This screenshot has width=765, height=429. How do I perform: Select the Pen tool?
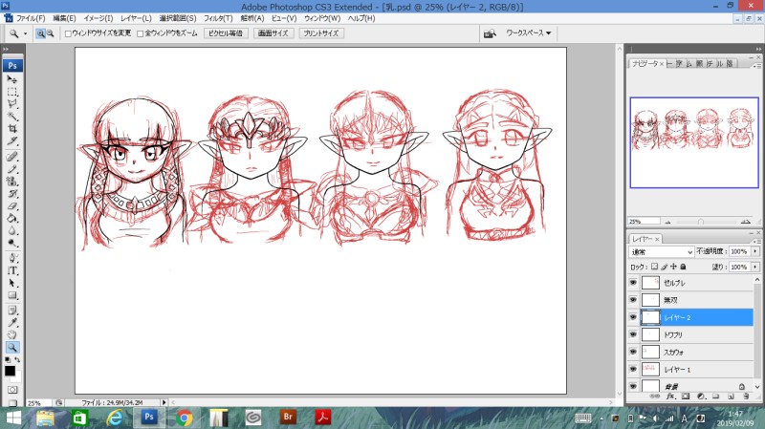coord(12,258)
